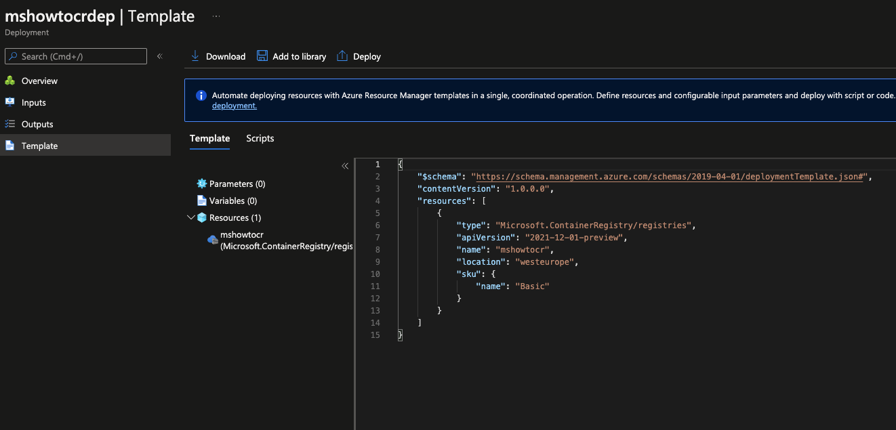Click the Variables document icon
The width and height of the screenshot is (896, 430).
(x=201, y=200)
